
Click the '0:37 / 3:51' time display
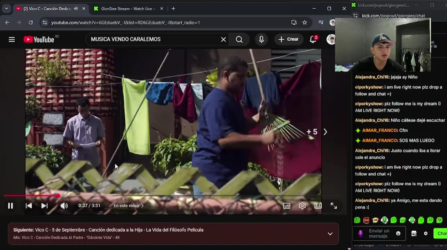click(x=89, y=206)
